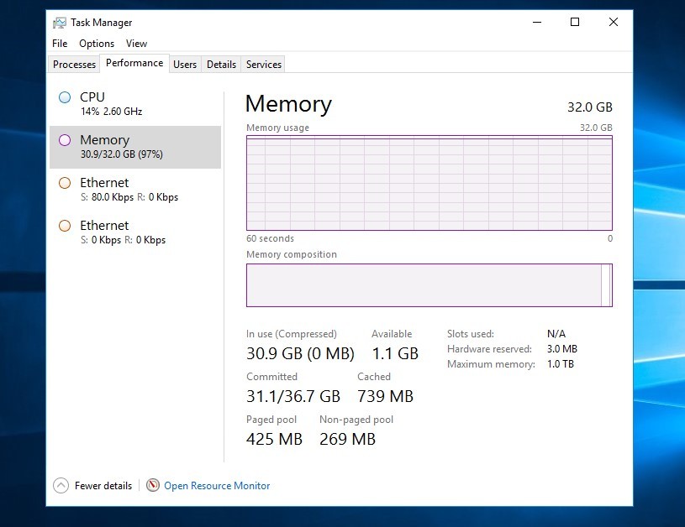The width and height of the screenshot is (685, 527).
Task: Open the File menu
Action: [x=60, y=44]
